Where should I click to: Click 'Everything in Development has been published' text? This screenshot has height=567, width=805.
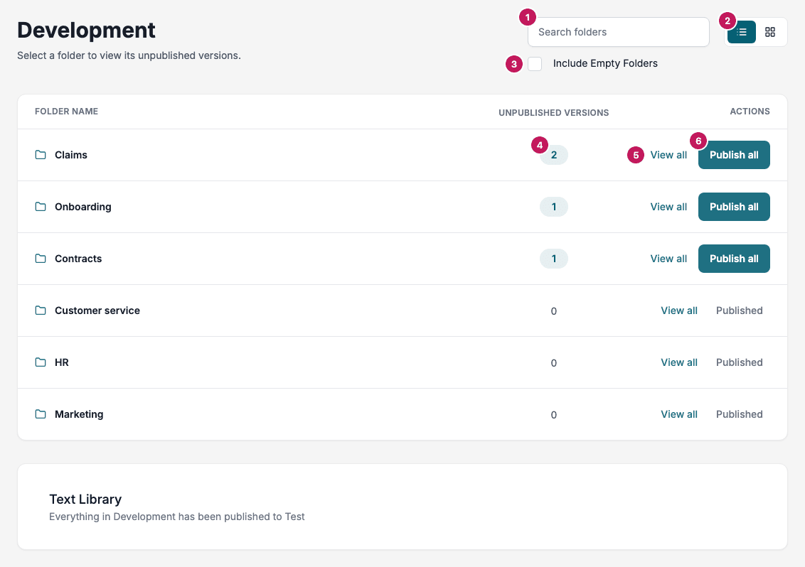click(x=176, y=517)
